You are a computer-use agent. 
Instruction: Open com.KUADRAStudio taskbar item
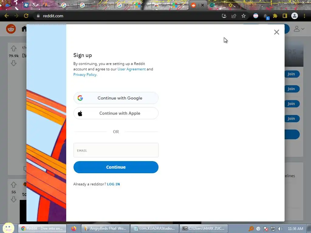pos(155,228)
